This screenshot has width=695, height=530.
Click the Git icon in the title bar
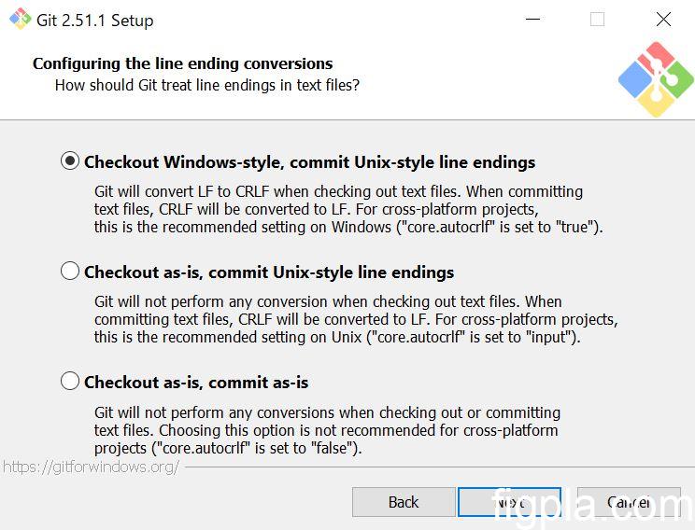point(20,20)
